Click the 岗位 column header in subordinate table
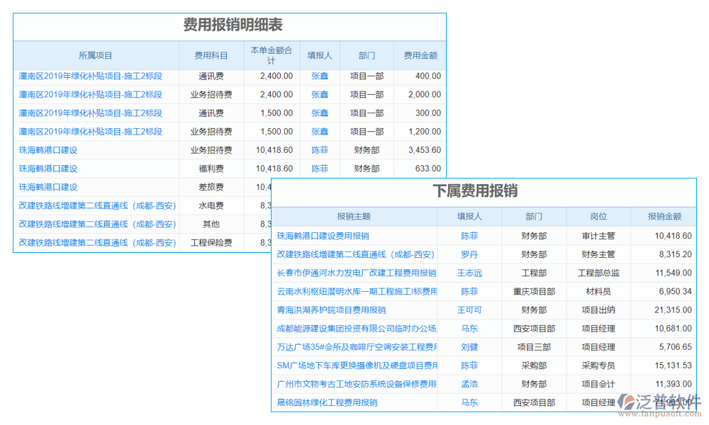This screenshot has width=709, height=425. 598,217
